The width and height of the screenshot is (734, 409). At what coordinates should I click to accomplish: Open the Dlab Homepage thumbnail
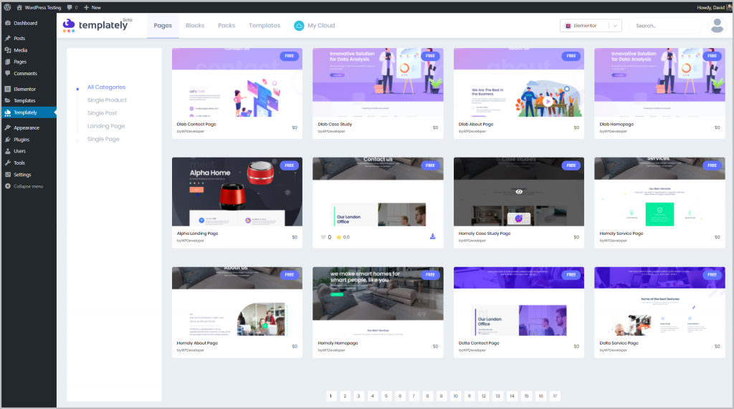(659, 82)
